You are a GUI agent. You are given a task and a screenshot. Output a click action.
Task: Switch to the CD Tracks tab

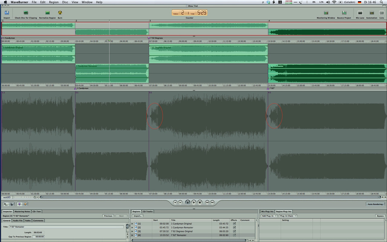[148, 211]
